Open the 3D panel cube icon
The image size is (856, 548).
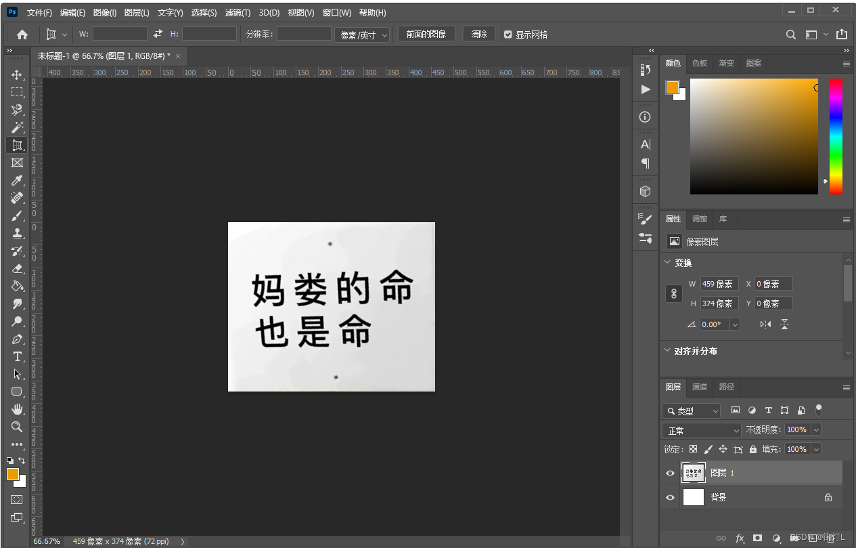tap(646, 191)
